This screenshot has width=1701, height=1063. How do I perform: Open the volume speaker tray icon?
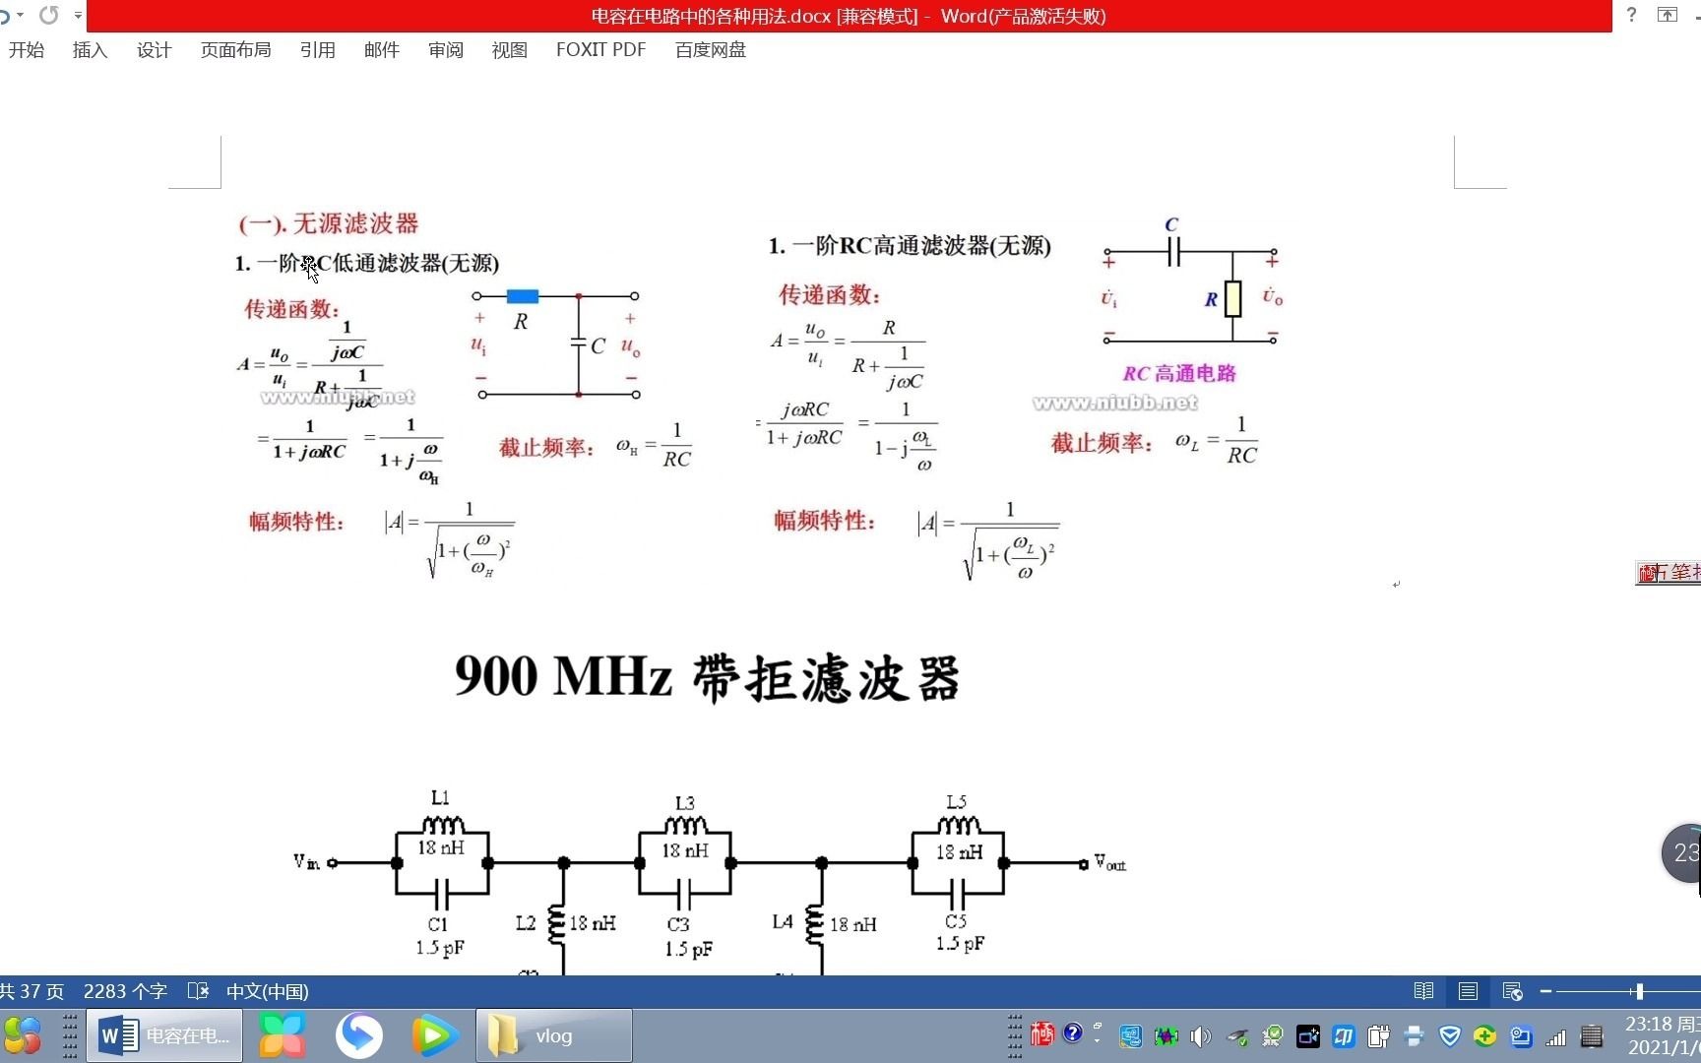coord(1201,1036)
